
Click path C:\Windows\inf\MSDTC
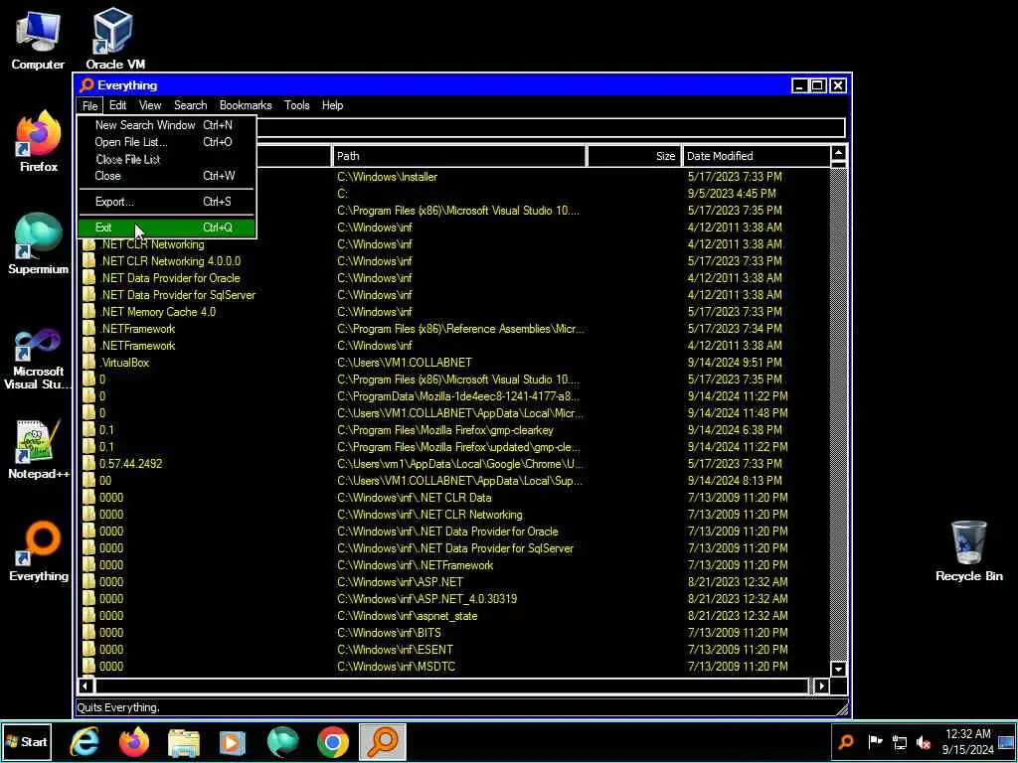396,666
